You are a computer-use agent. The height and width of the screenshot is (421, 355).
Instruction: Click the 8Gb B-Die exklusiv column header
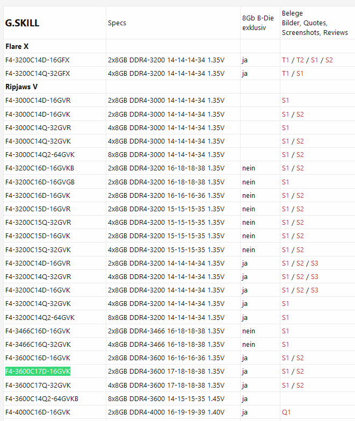[258, 23]
